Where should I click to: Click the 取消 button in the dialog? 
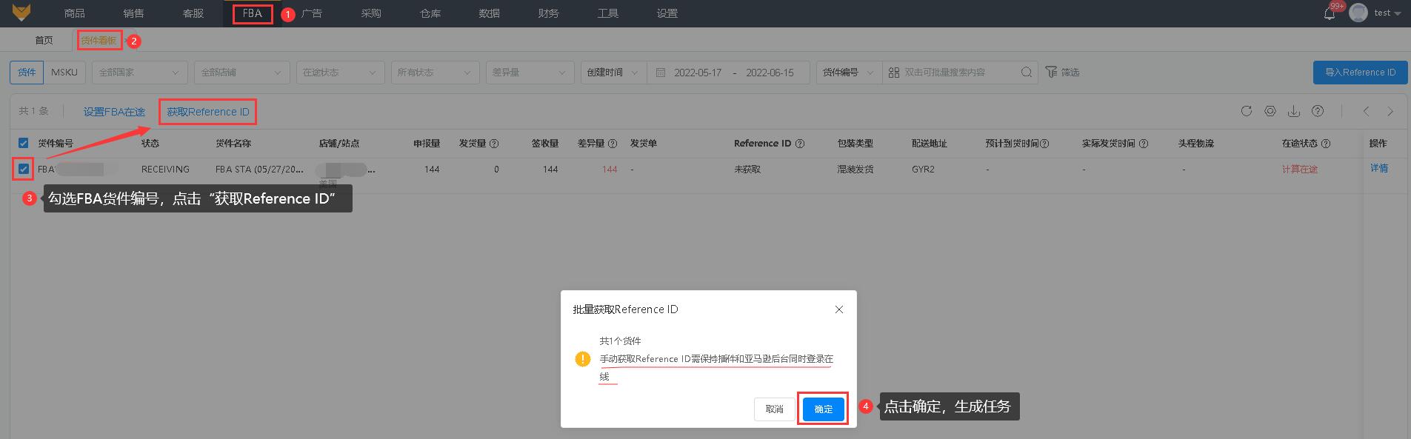[774, 409]
